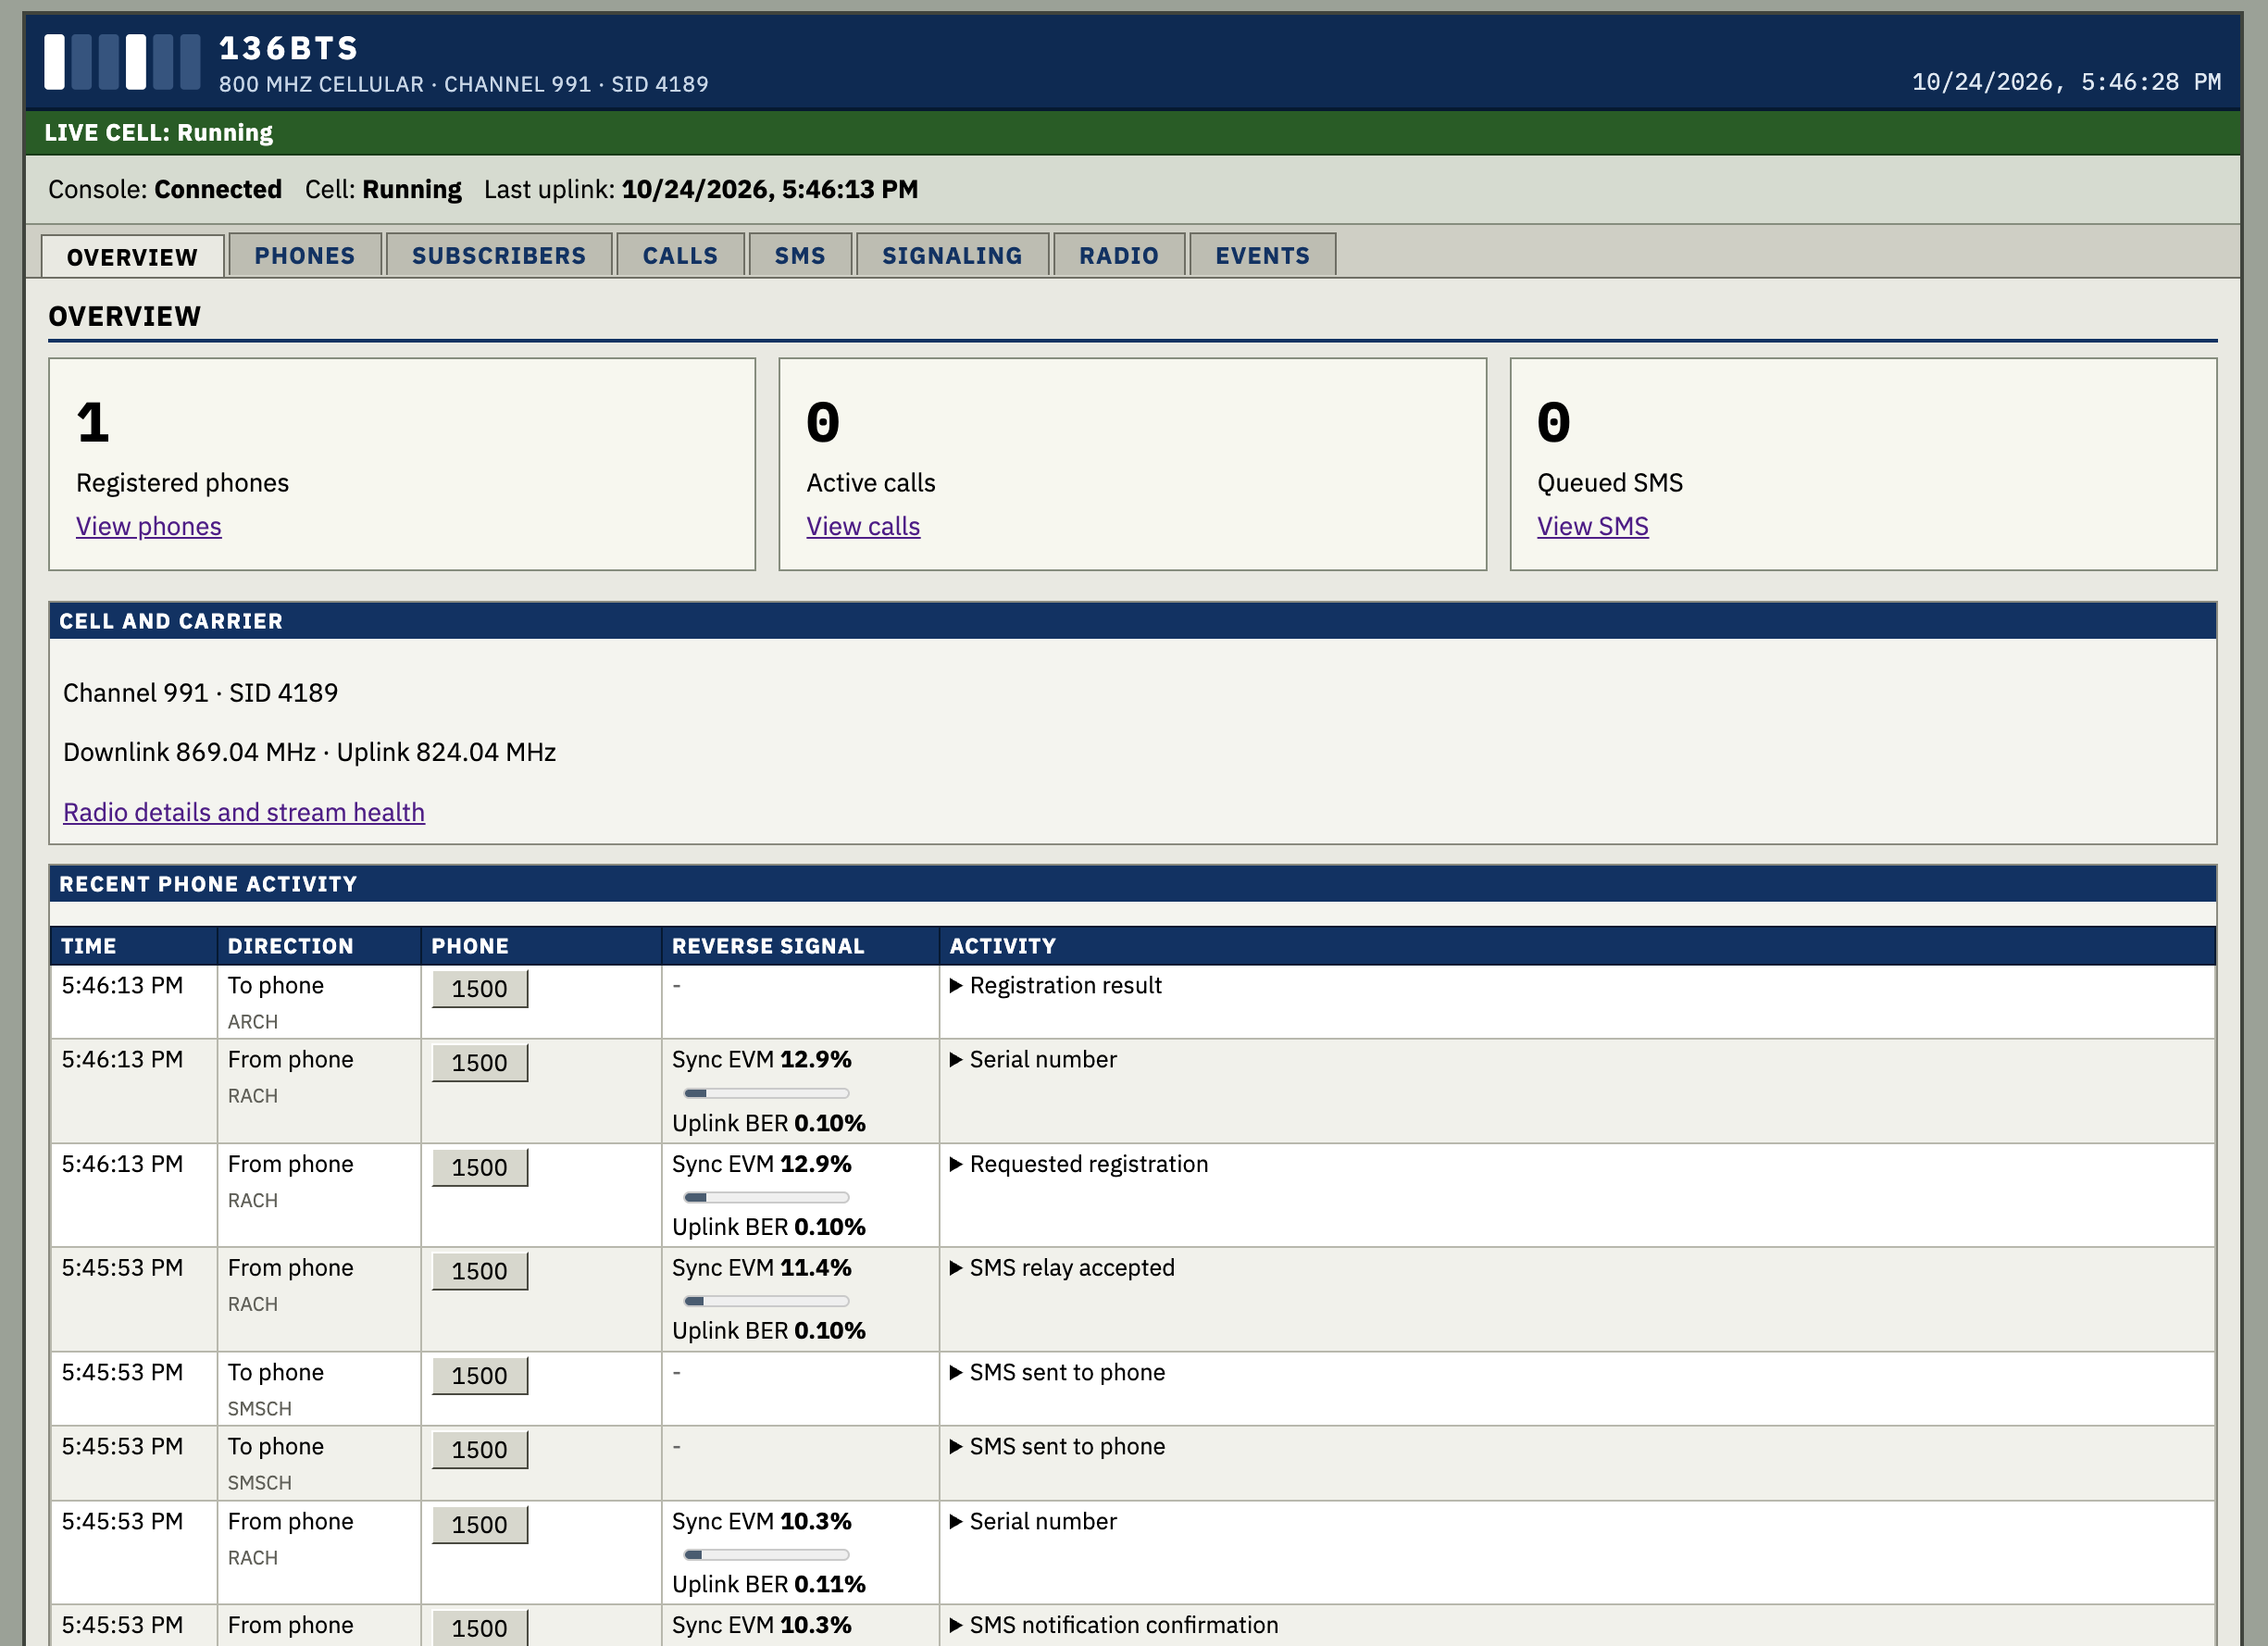Select the Overview tab
This screenshot has width=2268, height=1646.
pyautogui.click(x=132, y=257)
